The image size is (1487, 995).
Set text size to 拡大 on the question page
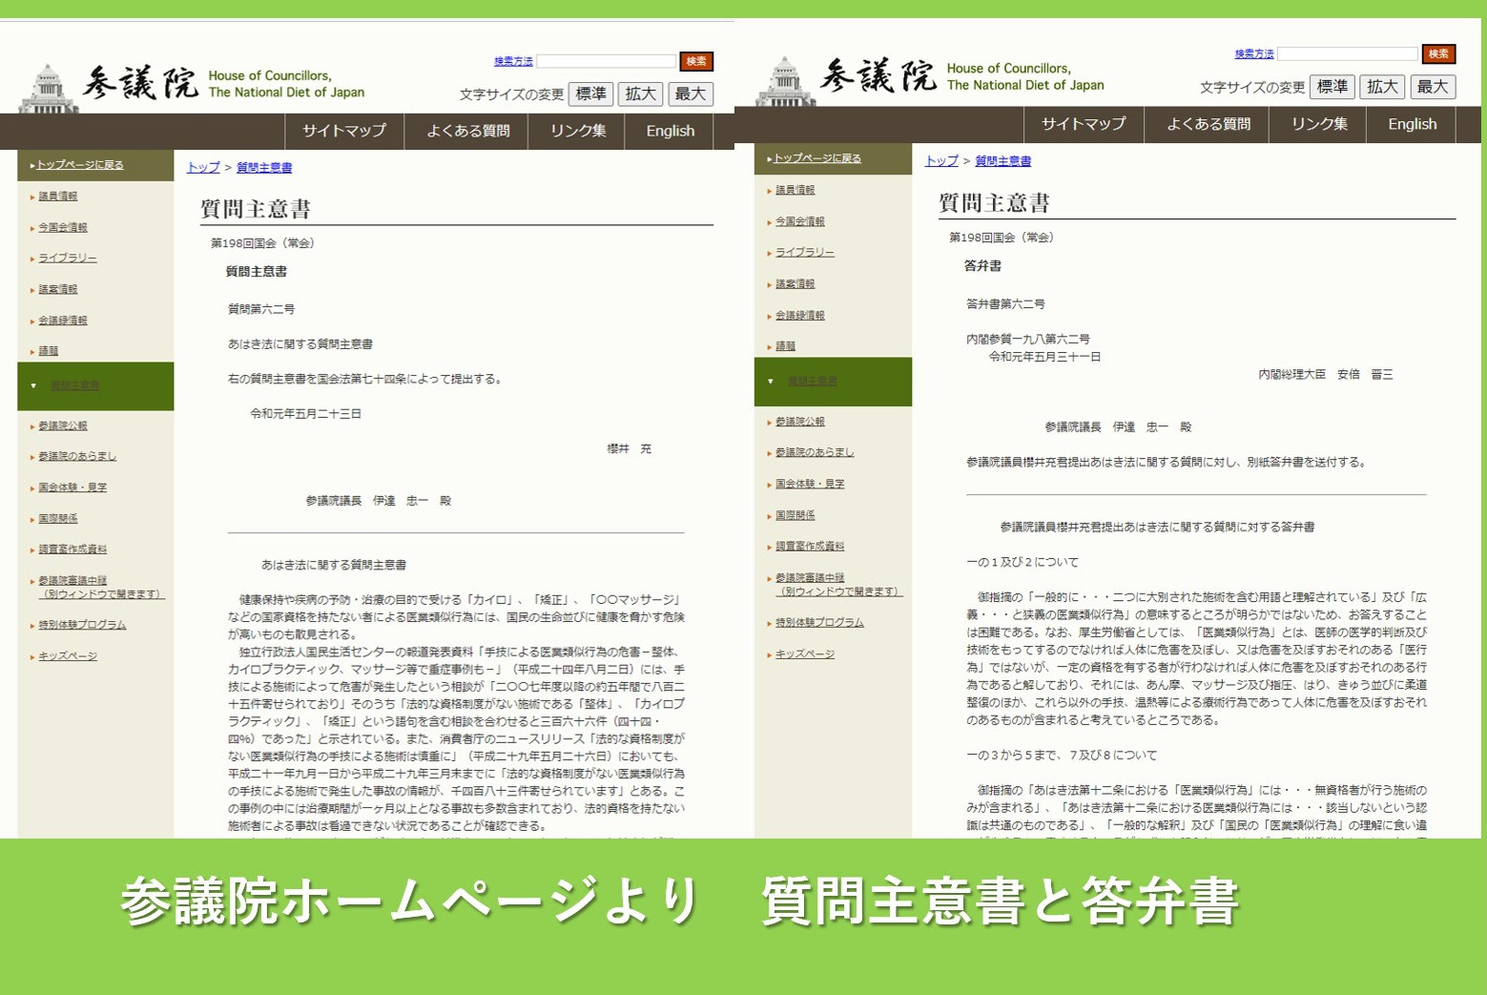coord(641,93)
